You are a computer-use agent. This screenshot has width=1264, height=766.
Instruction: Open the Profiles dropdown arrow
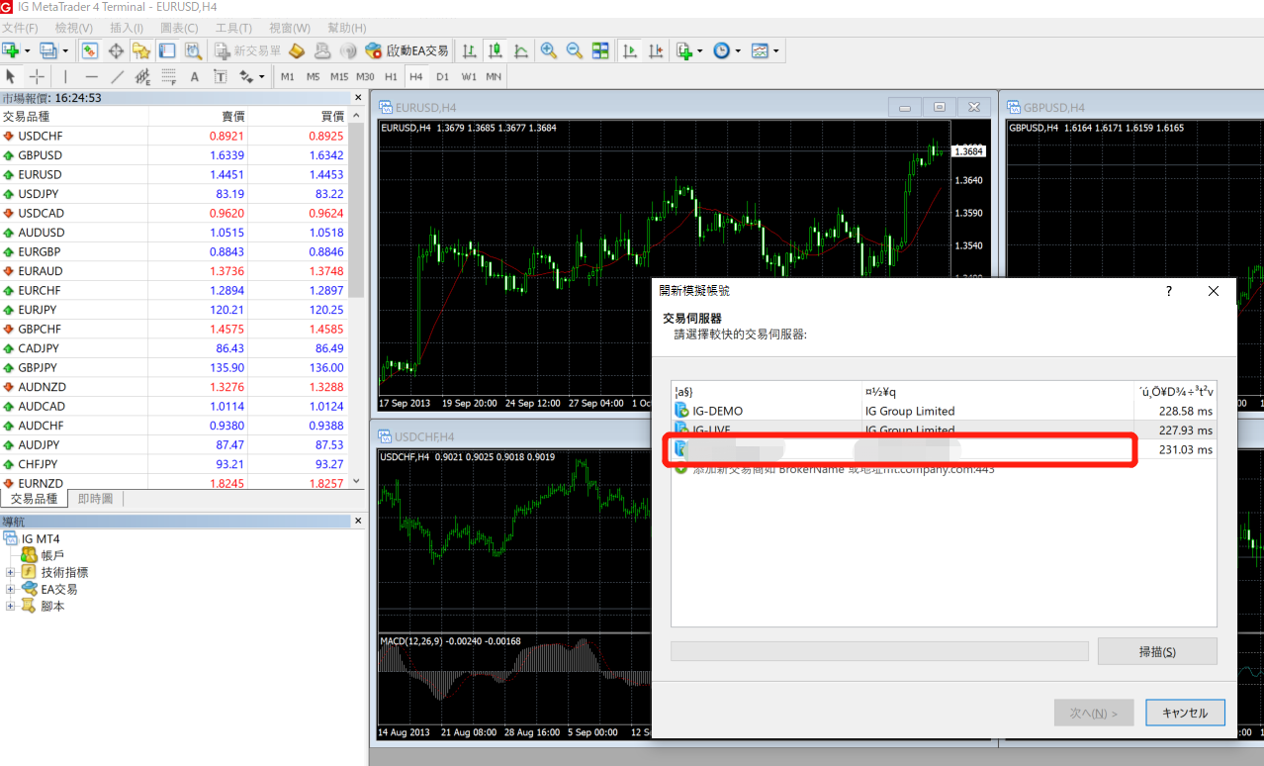point(65,50)
